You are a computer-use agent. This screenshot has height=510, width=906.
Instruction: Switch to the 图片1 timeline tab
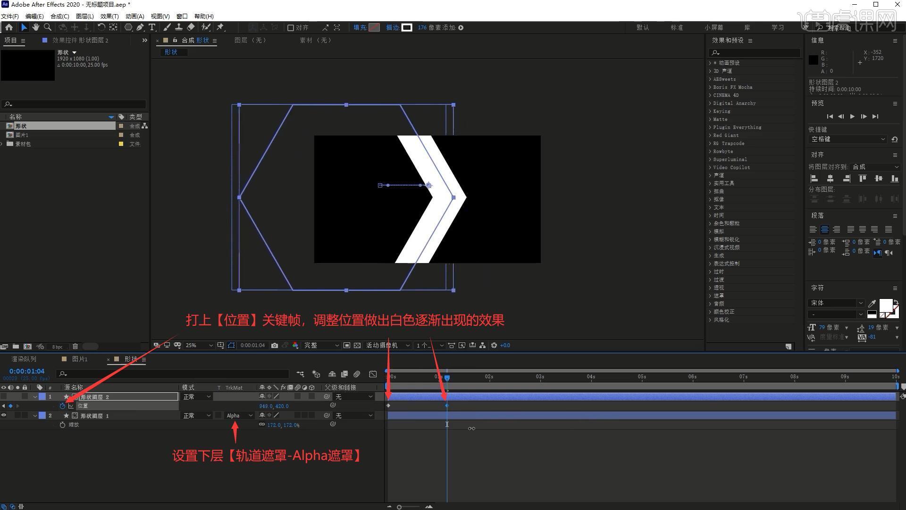(79, 359)
